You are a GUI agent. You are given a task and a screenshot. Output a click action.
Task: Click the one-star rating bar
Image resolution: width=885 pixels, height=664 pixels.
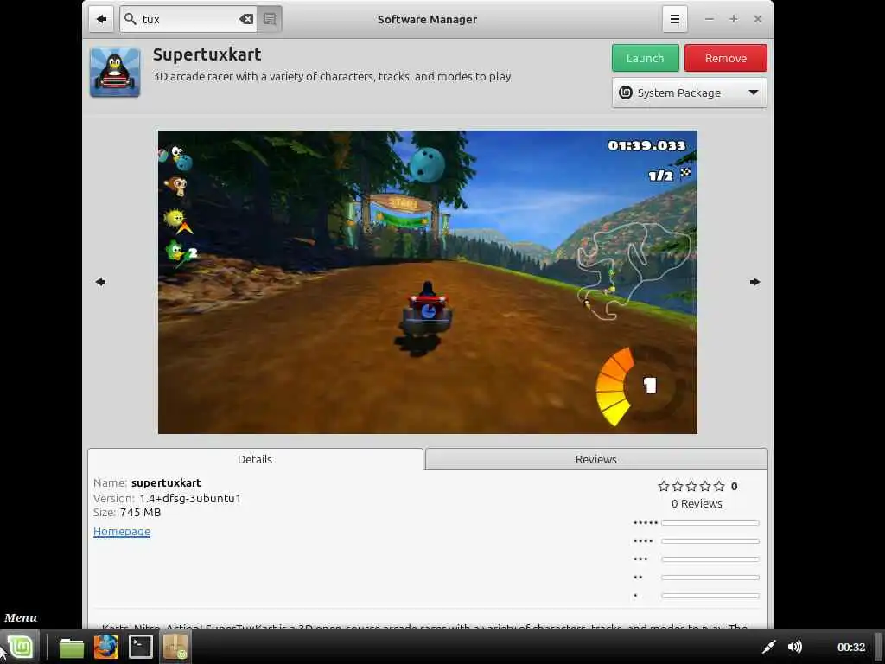coord(710,595)
